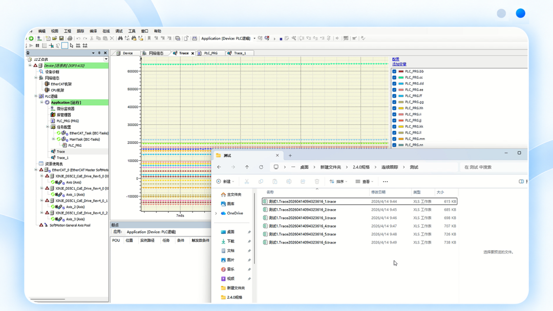Open the 排序 sort dropdown in Explorer
Screen dimensions: 553x311
click(x=338, y=182)
